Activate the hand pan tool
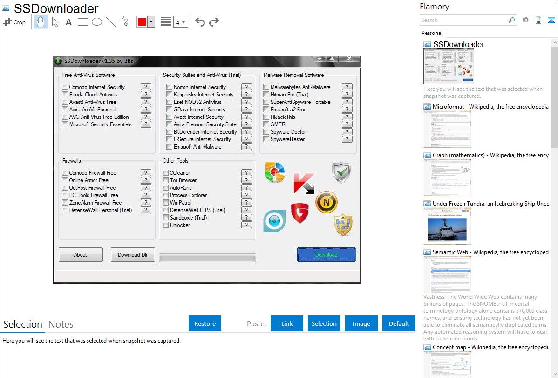This screenshot has width=558, height=378. [x=41, y=22]
